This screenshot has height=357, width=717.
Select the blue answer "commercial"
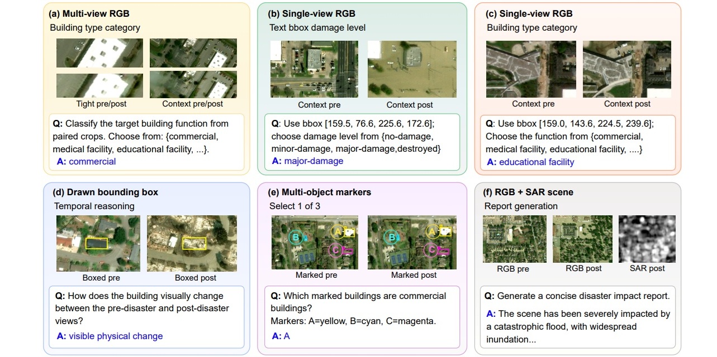[92, 162]
